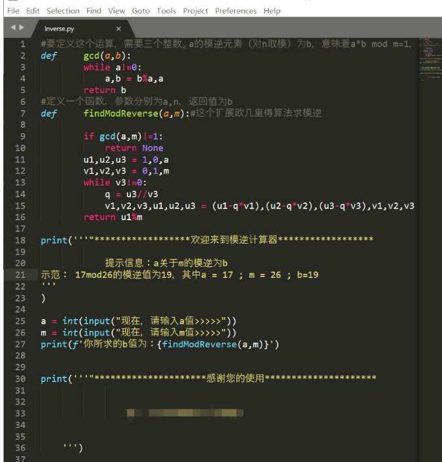Click the first line Chinese comment
This screenshot has height=462, width=442.
pyautogui.click(x=226, y=44)
